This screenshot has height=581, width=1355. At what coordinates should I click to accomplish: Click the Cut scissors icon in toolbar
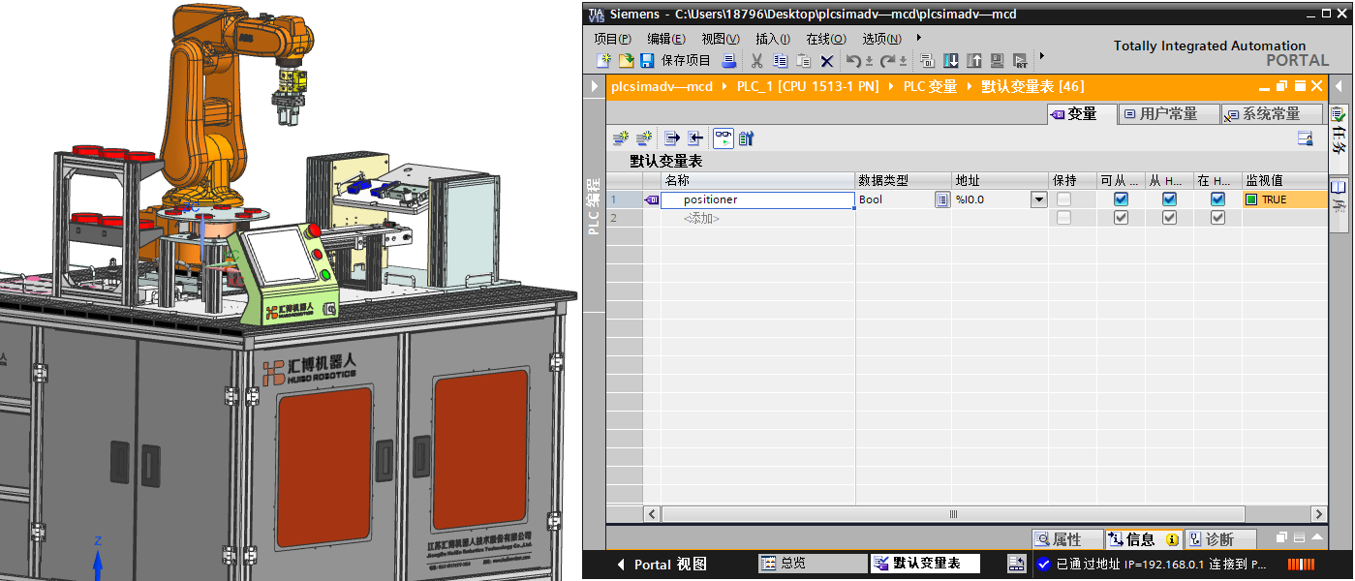(756, 61)
